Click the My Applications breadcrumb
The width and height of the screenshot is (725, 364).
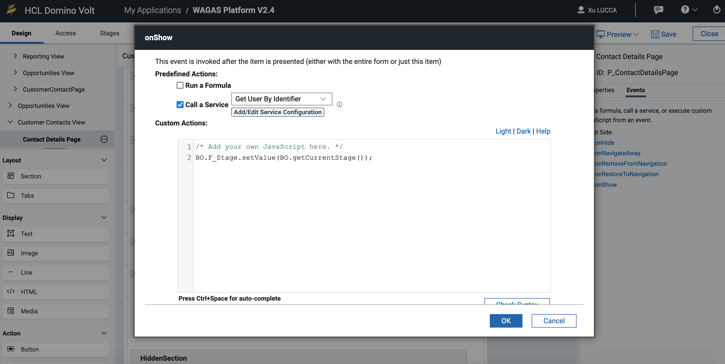point(153,10)
